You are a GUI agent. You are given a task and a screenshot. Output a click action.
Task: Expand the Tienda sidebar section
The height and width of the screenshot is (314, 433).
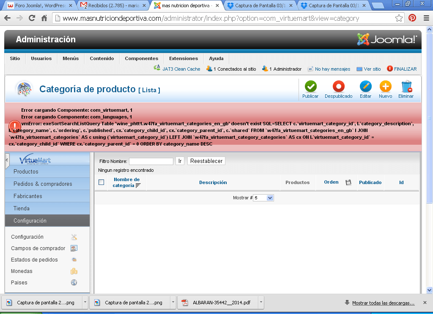[x=47, y=208]
